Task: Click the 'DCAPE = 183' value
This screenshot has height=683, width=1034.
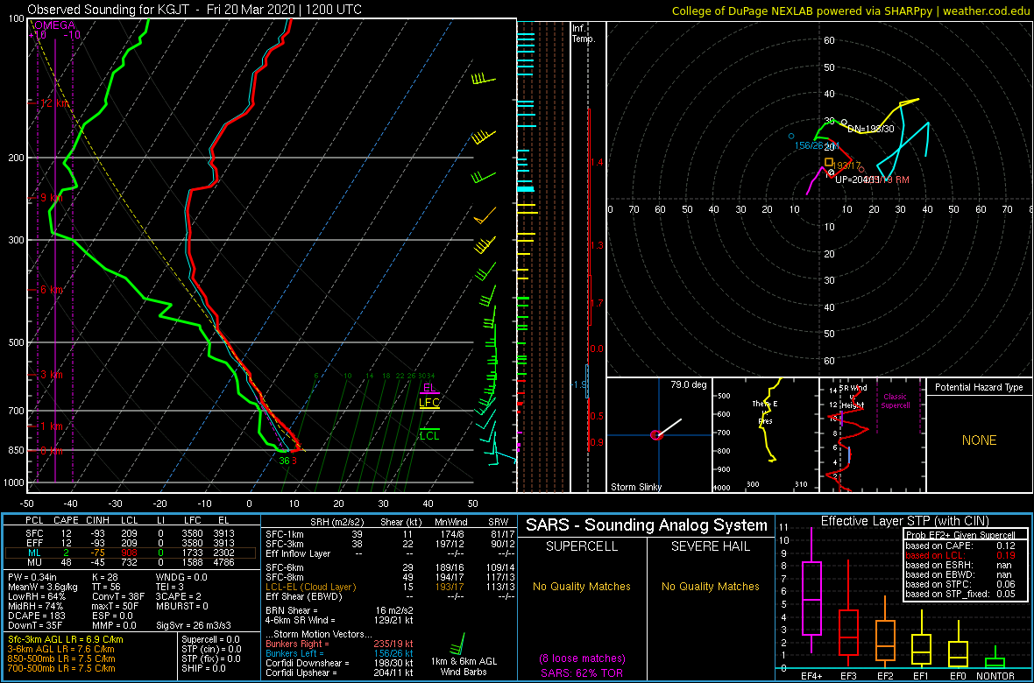Action: tap(36, 615)
